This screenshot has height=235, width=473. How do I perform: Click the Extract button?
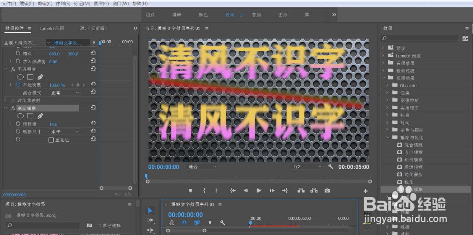coord(314,191)
